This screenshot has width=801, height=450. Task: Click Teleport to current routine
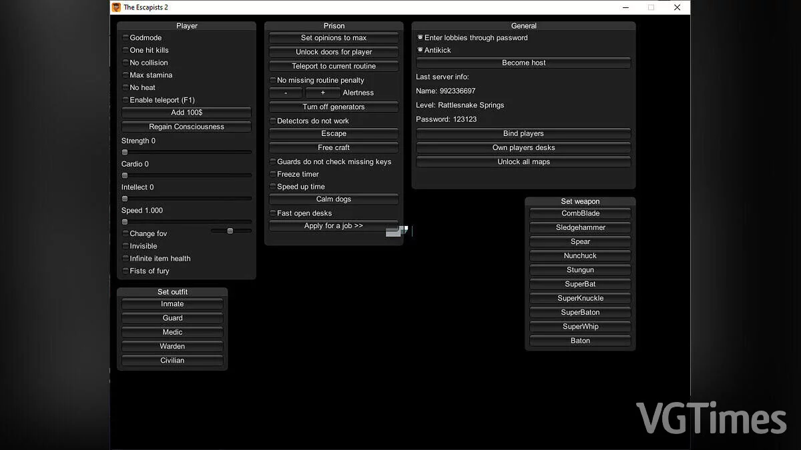[333, 66]
